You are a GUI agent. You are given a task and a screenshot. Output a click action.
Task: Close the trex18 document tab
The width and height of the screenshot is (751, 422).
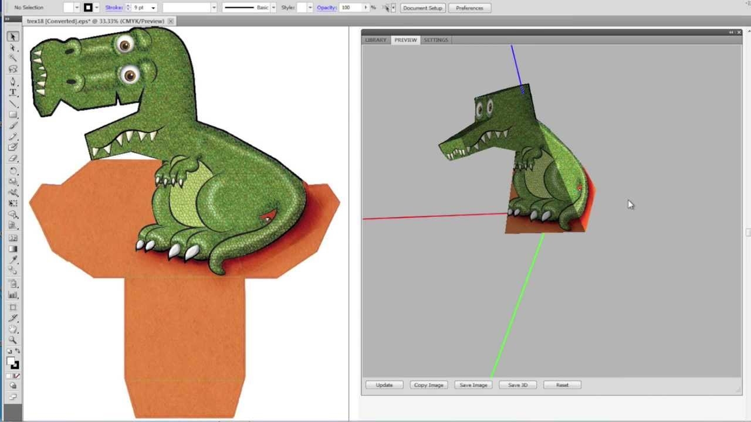(171, 21)
